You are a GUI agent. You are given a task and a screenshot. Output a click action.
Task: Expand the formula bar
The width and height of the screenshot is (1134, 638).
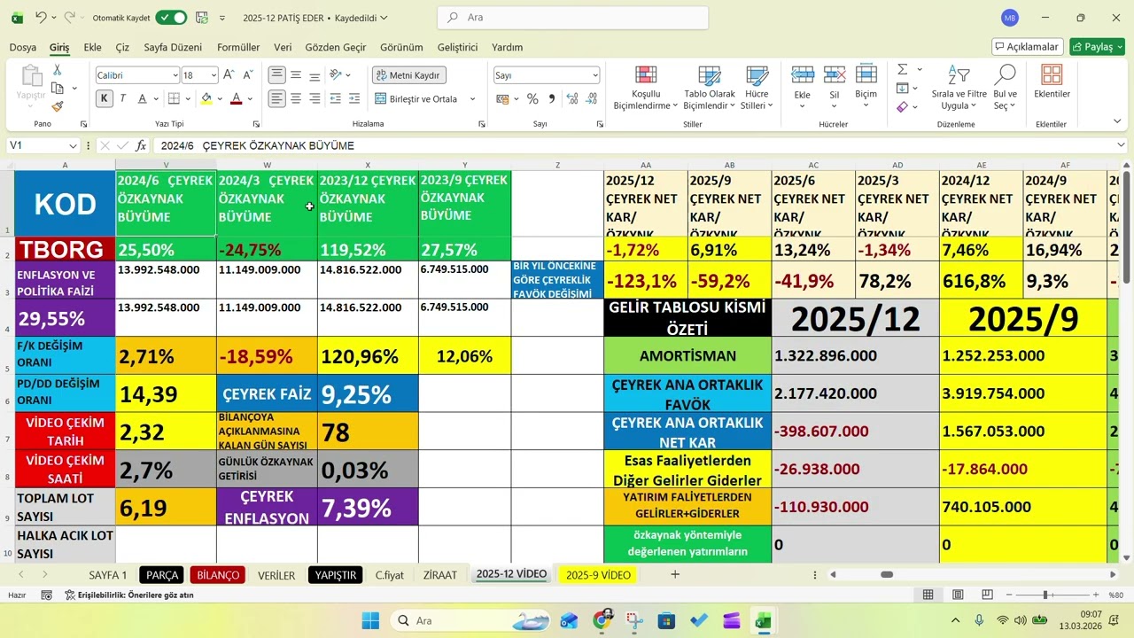1121,145
